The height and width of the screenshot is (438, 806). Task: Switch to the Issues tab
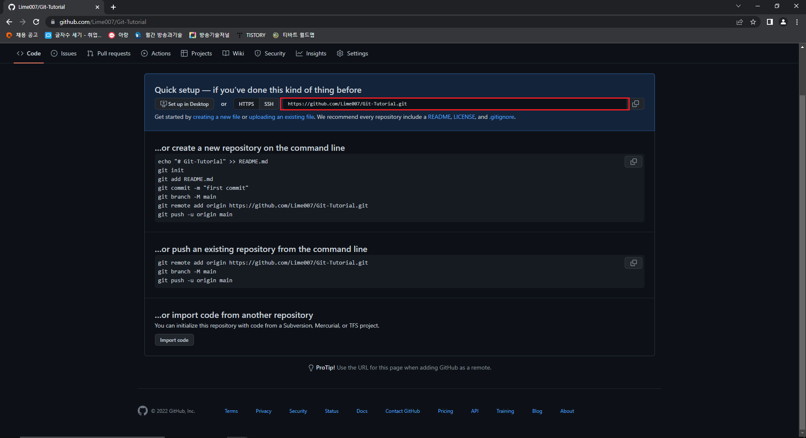coord(64,53)
